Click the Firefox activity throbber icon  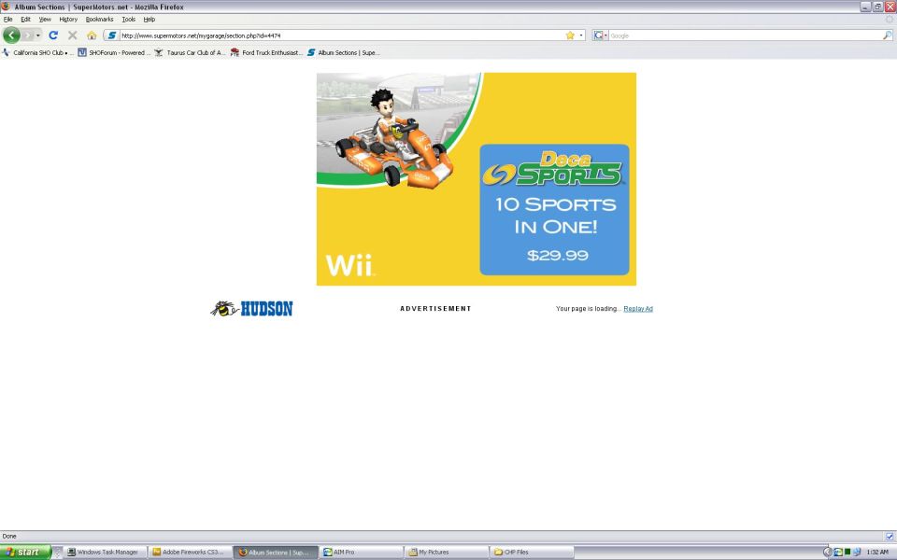[889, 19]
